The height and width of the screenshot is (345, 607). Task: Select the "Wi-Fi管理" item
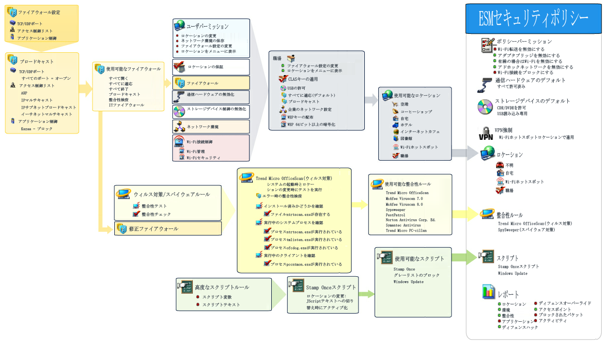[195, 151]
